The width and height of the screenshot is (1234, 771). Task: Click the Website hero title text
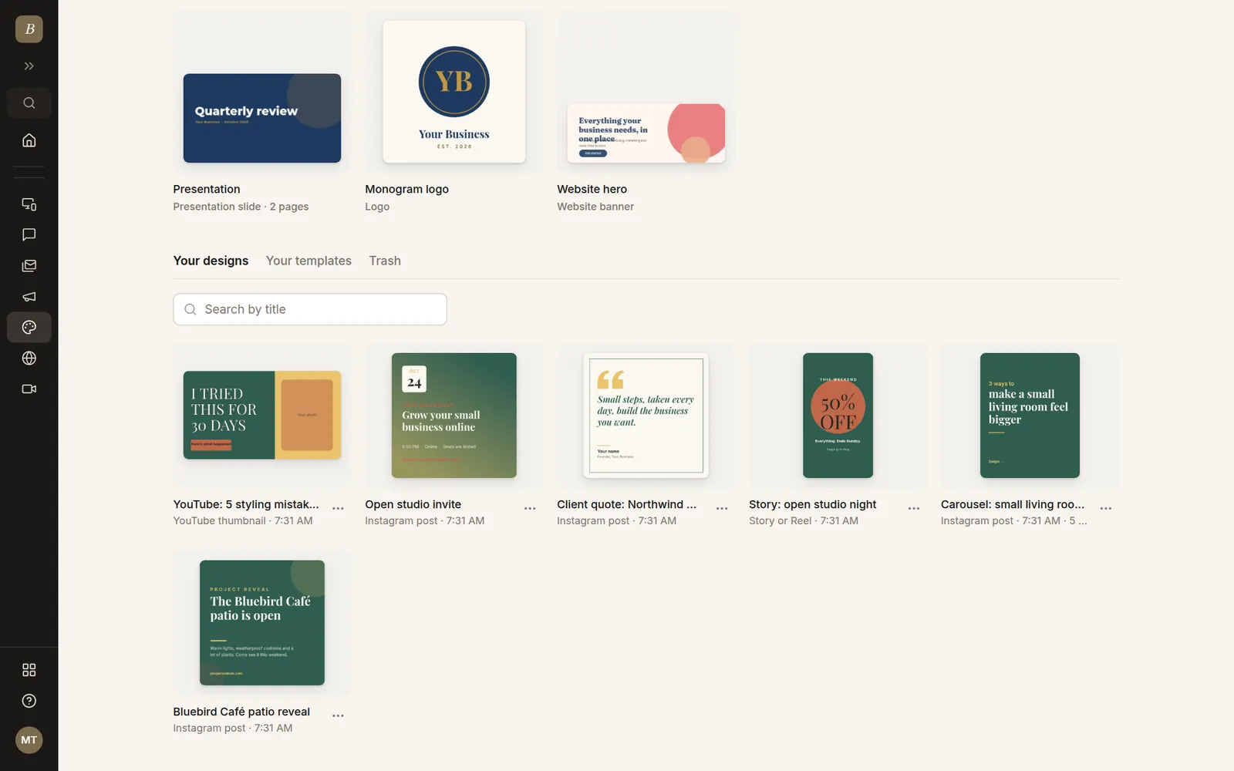[592, 189]
